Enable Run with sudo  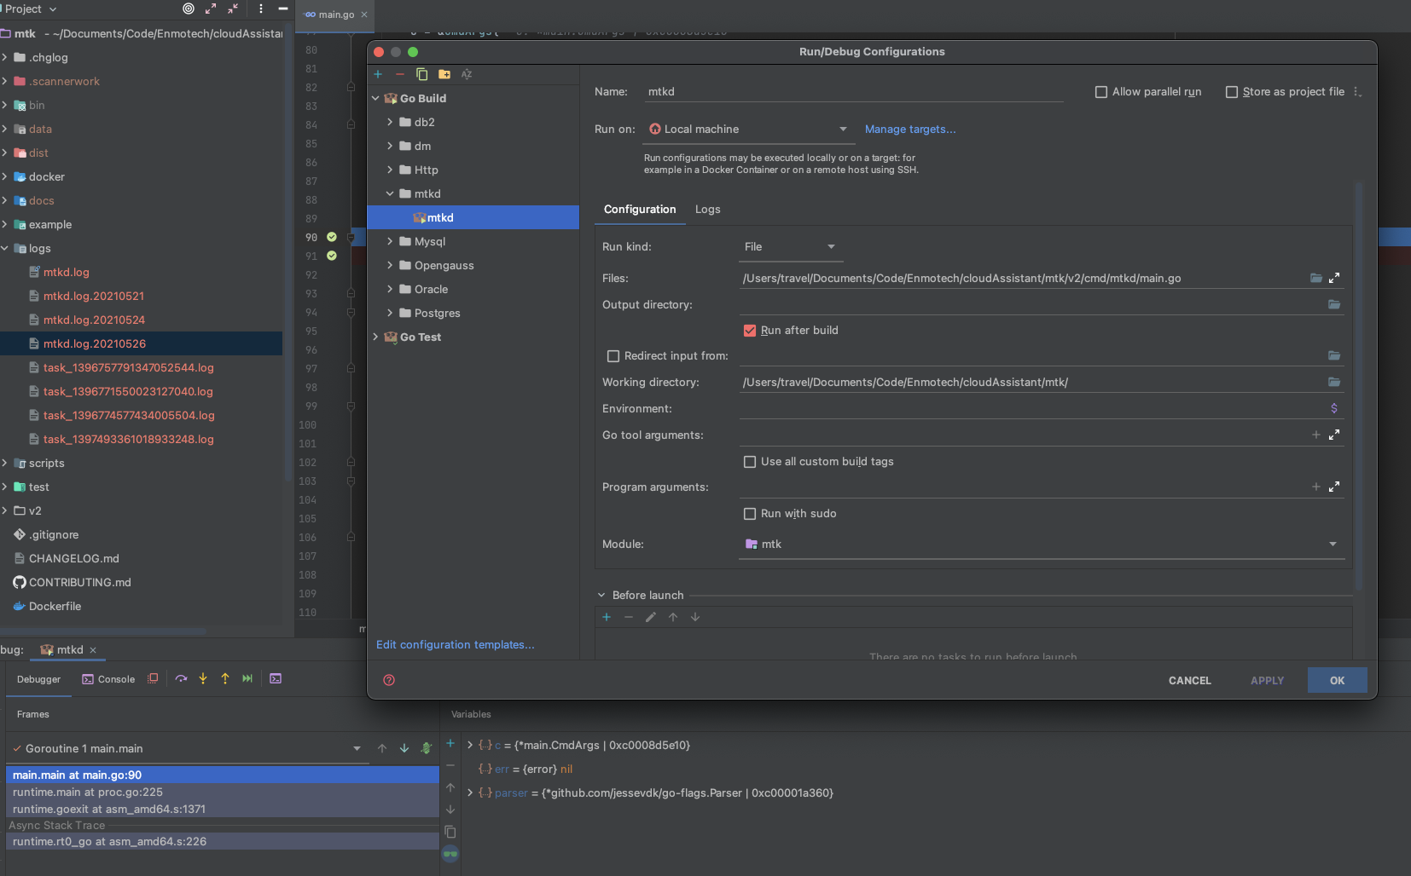(x=750, y=513)
